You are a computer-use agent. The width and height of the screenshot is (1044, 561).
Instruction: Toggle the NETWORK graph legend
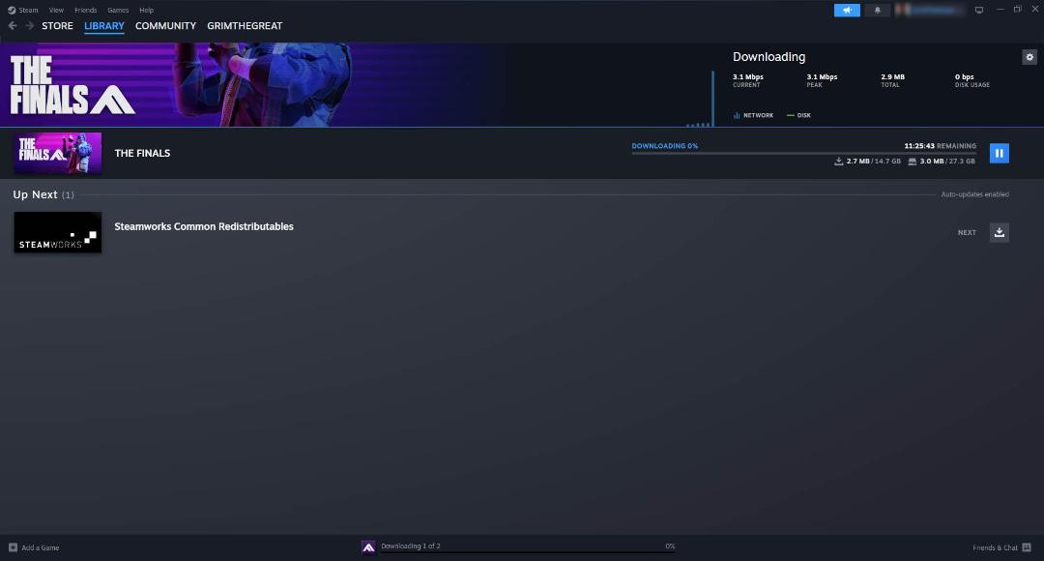pos(753,115)
